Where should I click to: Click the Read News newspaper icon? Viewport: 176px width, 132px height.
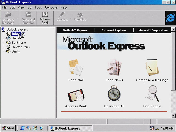pos(114,67)
